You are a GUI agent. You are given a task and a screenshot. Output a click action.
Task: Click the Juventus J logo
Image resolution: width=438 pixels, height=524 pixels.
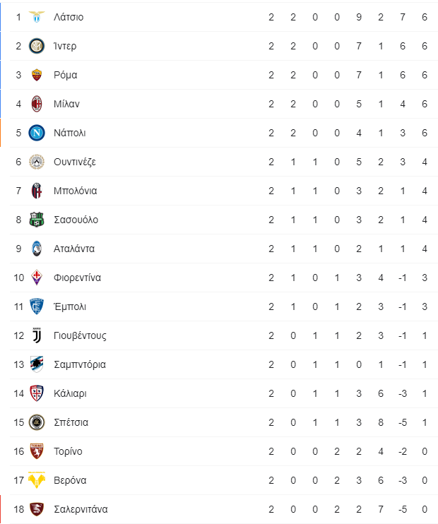click(37, 335)
